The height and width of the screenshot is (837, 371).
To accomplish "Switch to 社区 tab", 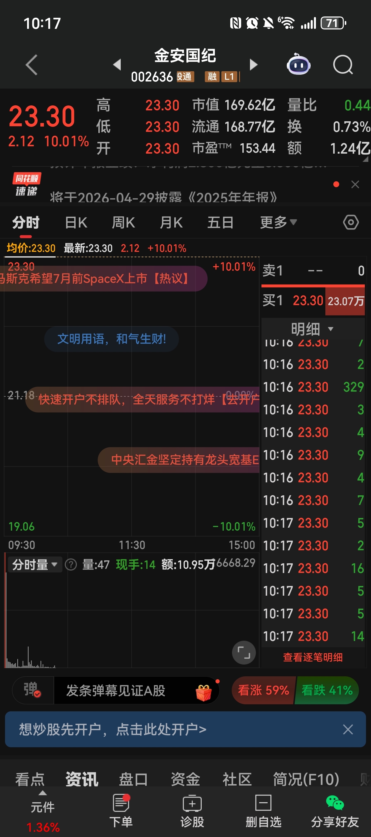I will coord(237,780).
